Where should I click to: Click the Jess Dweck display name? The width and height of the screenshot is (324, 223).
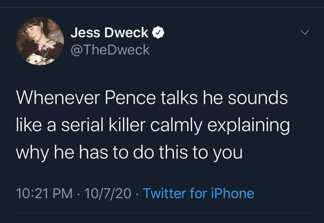pyautogui.click(x=109, y=33)
